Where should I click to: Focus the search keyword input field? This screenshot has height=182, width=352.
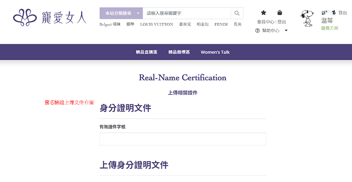[187, 13]
